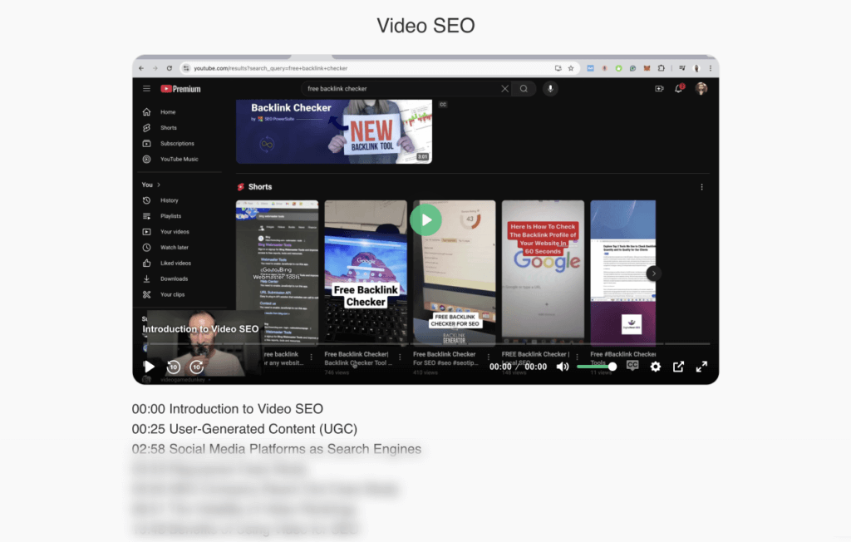Open the YouTube notifications bell
Image resolution: width=851 pixels, height=542 pixels.
679,88
